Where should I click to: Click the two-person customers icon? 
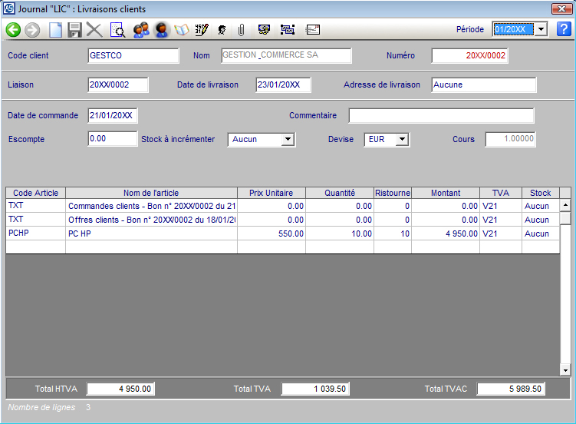point(140,30)
